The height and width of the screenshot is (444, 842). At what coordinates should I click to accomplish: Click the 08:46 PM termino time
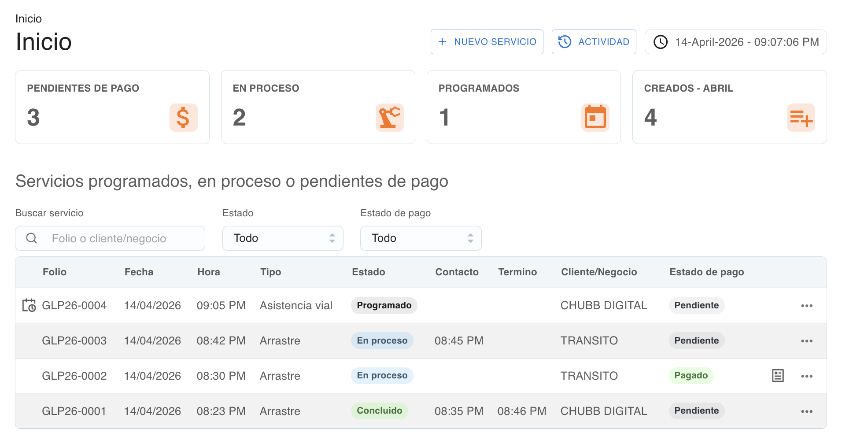(x=522, y=411)
